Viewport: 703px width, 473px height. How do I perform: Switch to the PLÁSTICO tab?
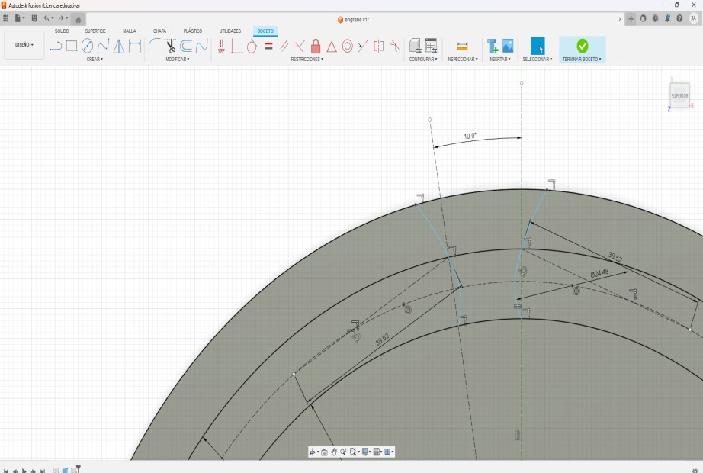[x=193, y=31]
